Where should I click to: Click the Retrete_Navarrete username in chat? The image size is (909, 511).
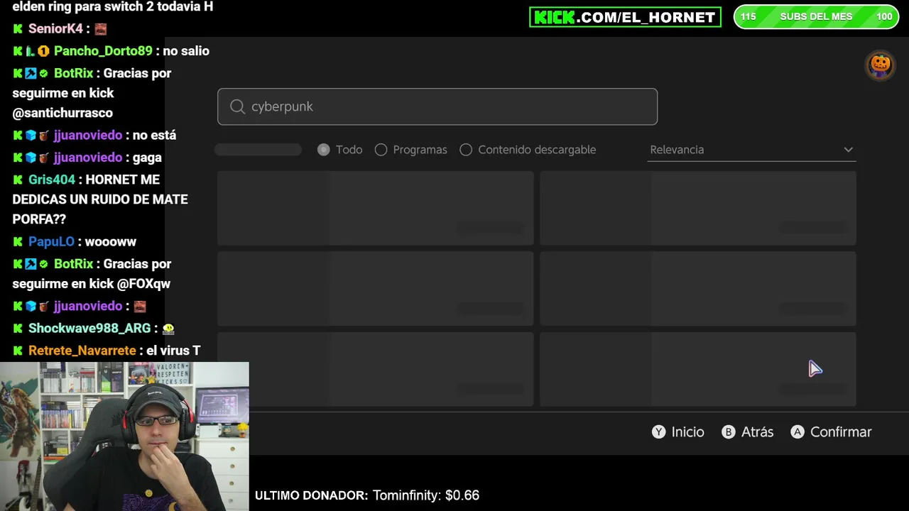pos(82,351)
